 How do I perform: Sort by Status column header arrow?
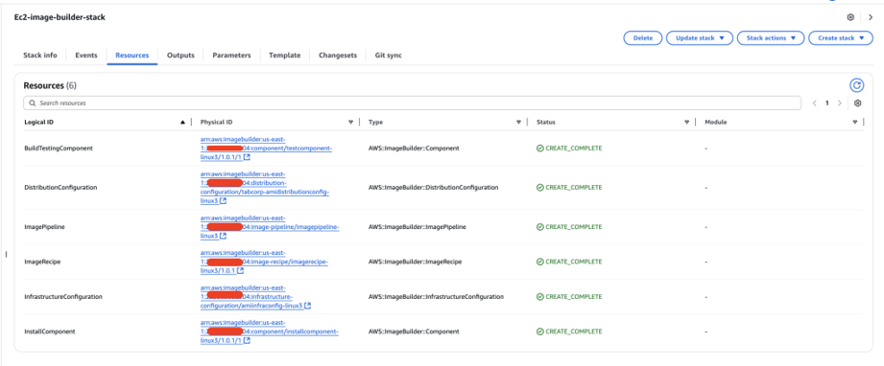(x=686, y=123)
